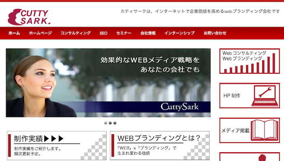Click the open book icon for メディア掲載

coord(265,130)
